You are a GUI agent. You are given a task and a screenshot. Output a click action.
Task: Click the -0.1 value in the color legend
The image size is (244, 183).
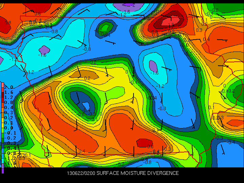pyautogui.click(x=11, y=133)
